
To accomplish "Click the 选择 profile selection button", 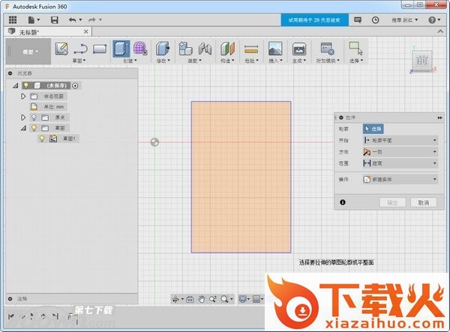I will (x=373, y=129).
